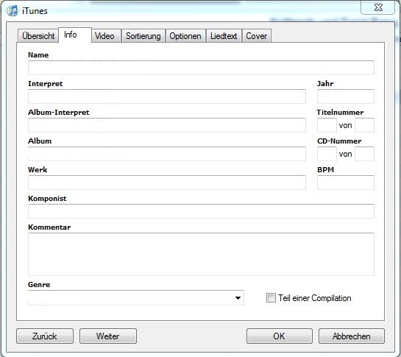Click the Komponist input field
The image size is (401, 357).
click(201, 211)
